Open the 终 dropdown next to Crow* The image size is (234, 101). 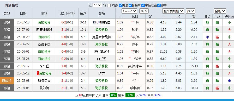coord(144,11)
